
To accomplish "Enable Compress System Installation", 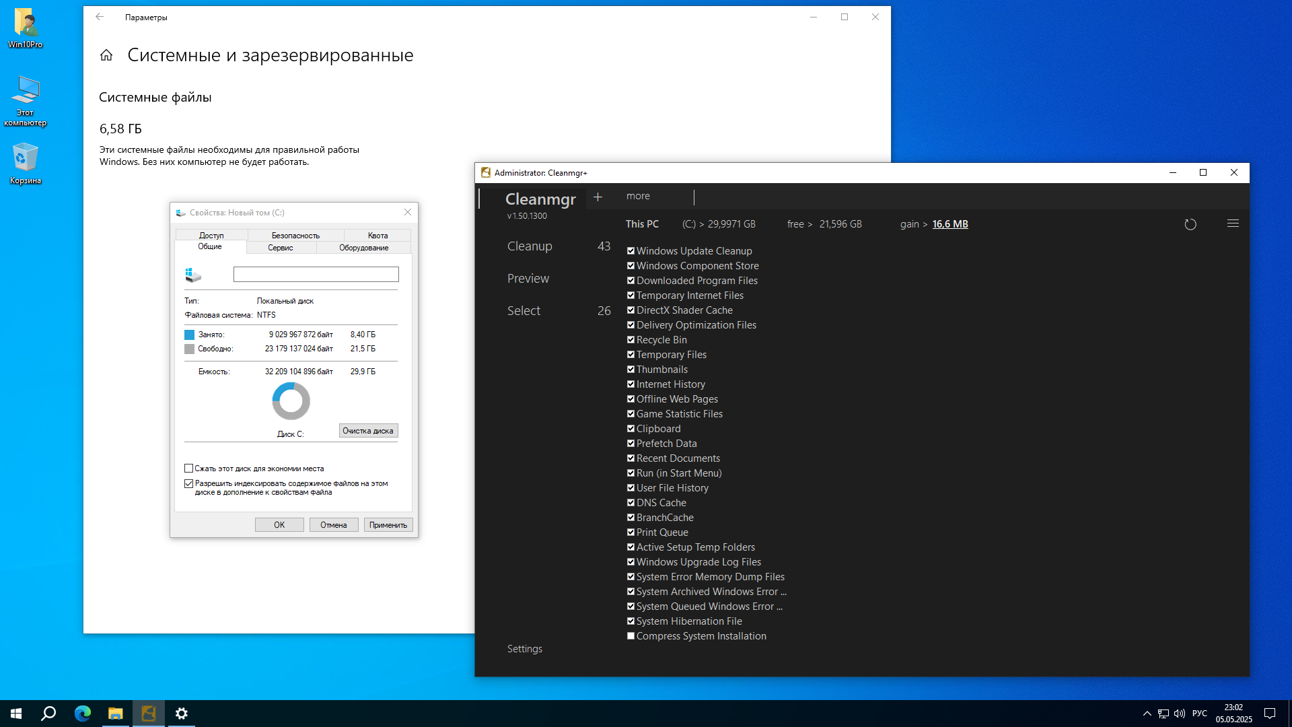I will 631,635.
